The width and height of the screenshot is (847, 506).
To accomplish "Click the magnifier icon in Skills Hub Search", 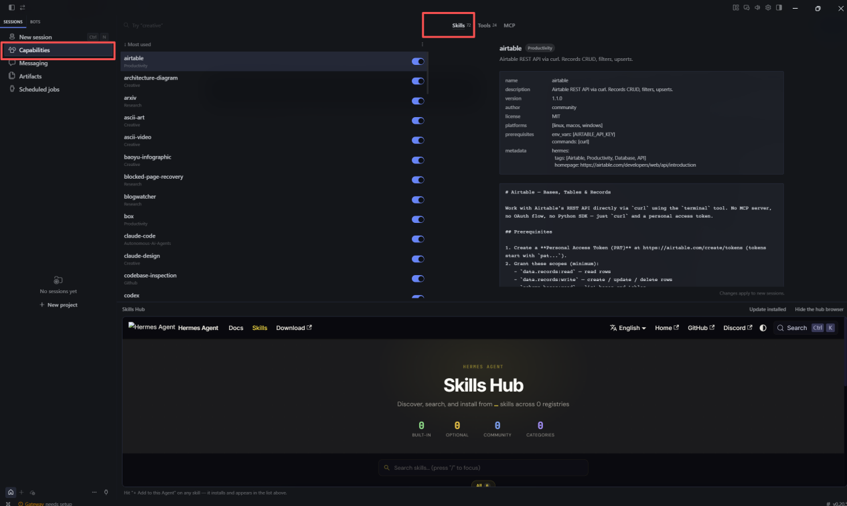I will (x=781, y=328).
